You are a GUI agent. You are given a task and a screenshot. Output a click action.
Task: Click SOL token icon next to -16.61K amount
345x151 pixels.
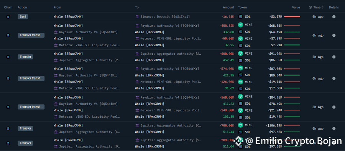pyautogui.click(x=240, y=17)
